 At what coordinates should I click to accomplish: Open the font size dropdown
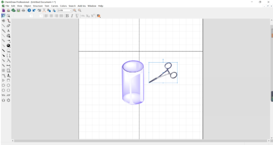tap(38, 16)
